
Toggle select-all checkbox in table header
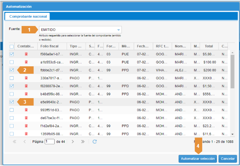pyautogui.click(x=12, y=47)
